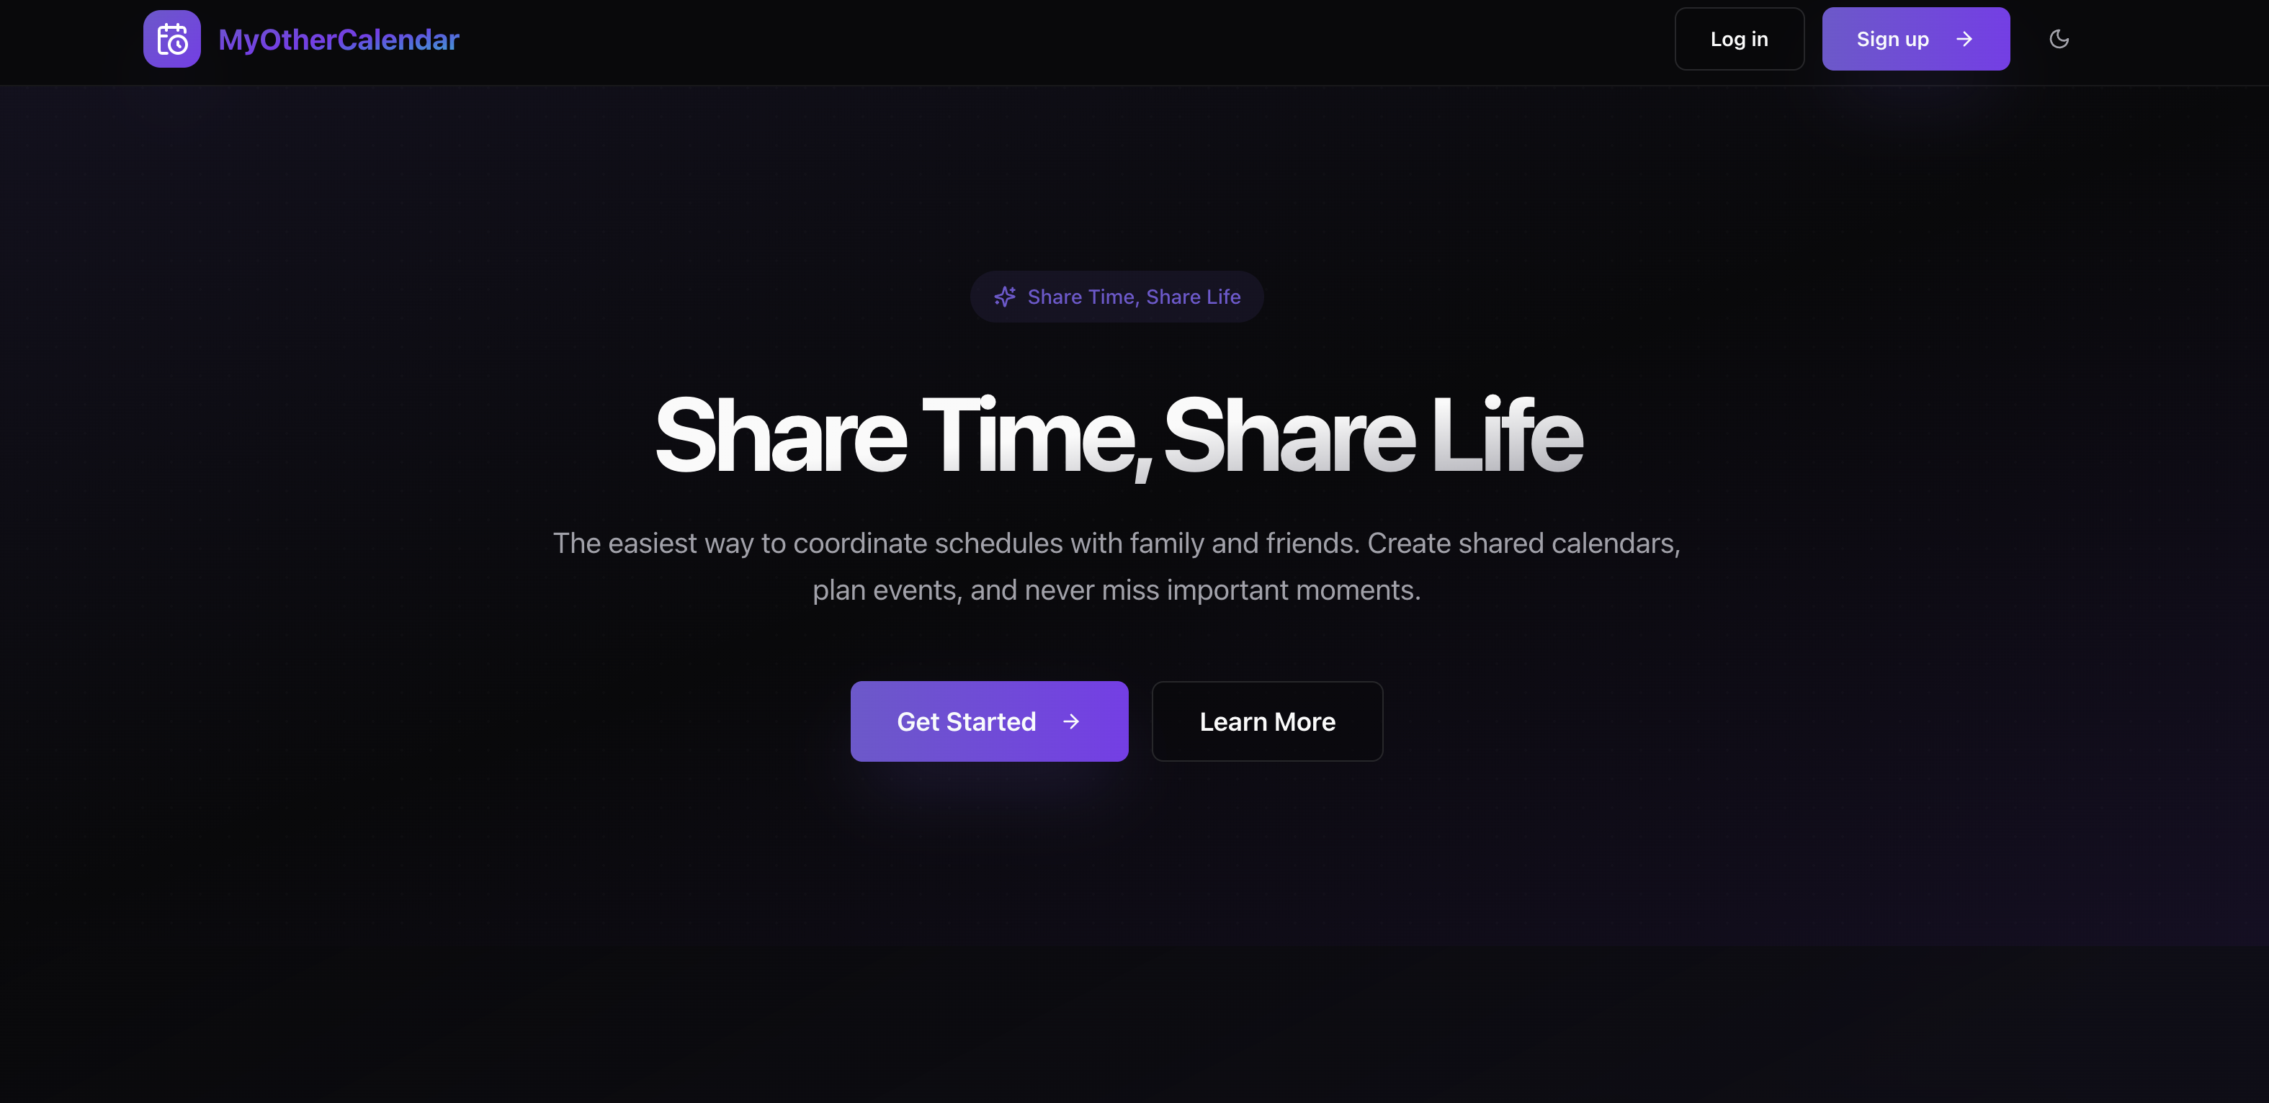The height and width of the screenshot is (1103, 2269).
Task: Click the coordinate schedules description line
Action: click(x=1116, y=543)
